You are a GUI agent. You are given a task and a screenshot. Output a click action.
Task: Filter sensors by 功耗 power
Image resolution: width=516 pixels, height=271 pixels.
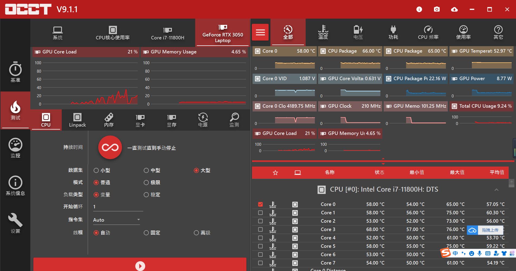(393, 32)
